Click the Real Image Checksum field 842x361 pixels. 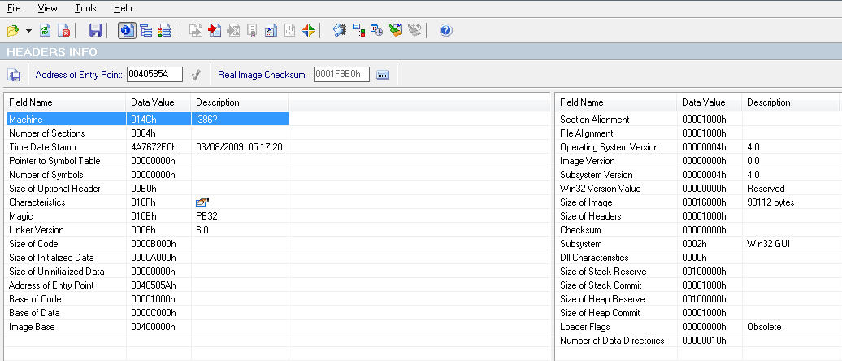click(x=341, y=74)
